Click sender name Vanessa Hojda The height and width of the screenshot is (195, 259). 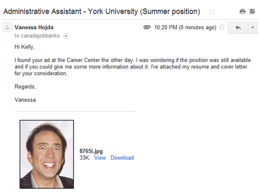click(34, 27)
